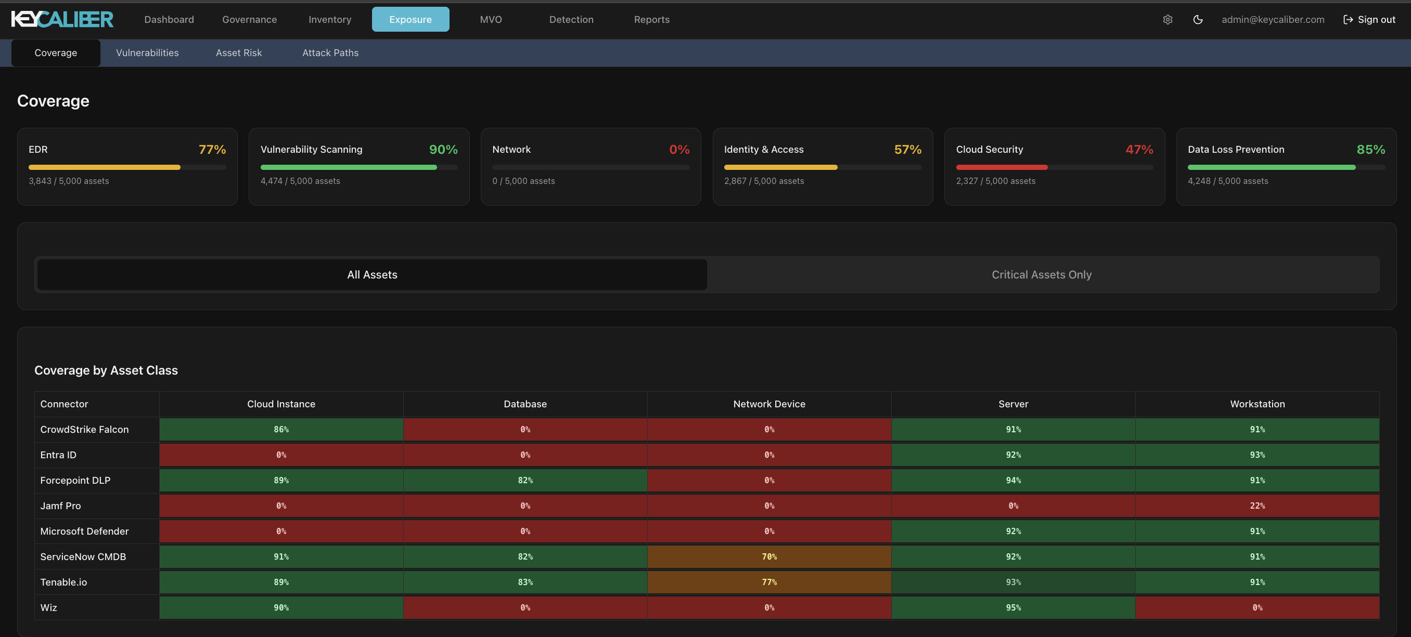Select the ServiceNow CMDB connector row label

(x=83, y=556)
